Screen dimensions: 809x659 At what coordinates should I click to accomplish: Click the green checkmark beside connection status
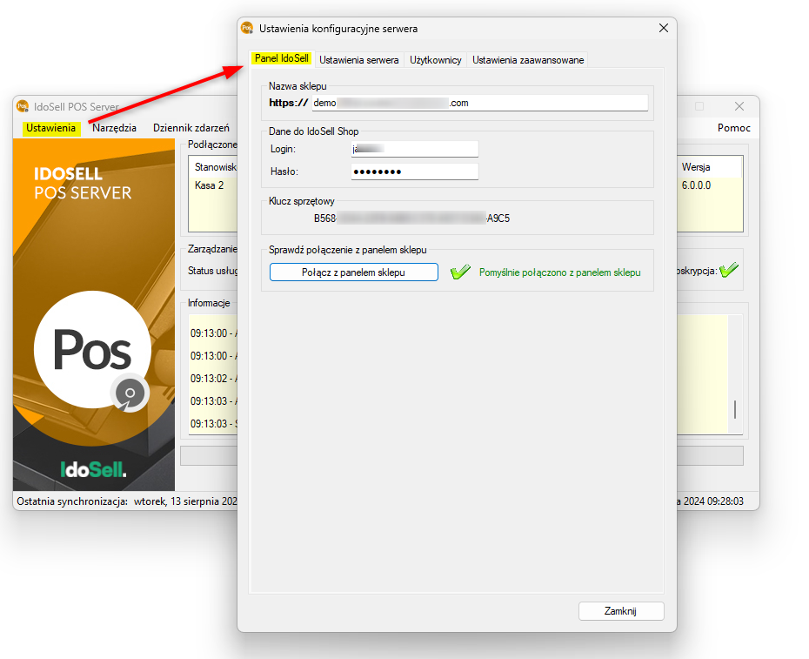coord(460,272)
